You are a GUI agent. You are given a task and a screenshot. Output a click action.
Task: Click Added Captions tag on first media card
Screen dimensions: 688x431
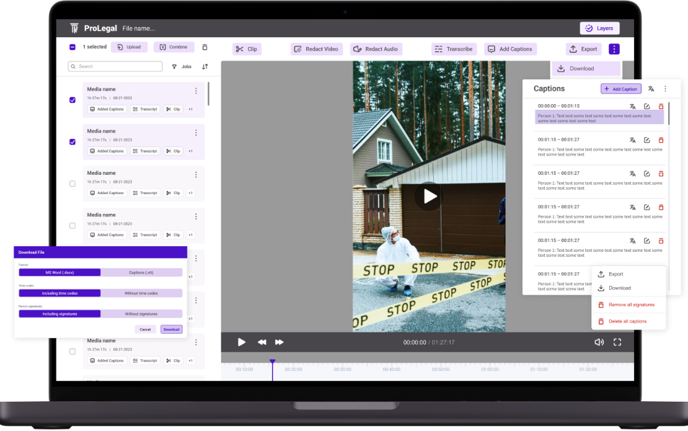107,109
